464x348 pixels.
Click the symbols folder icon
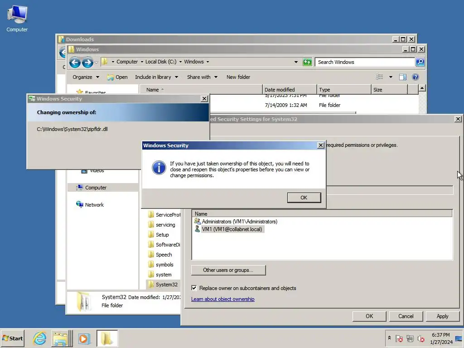(x=151, y=265)
